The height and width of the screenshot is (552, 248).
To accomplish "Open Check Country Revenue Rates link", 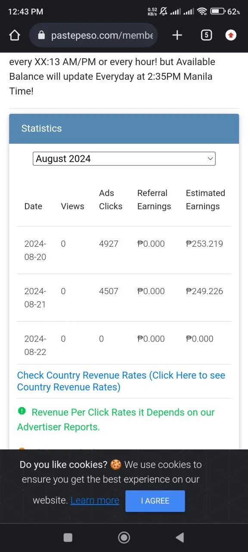I will 121,381.
